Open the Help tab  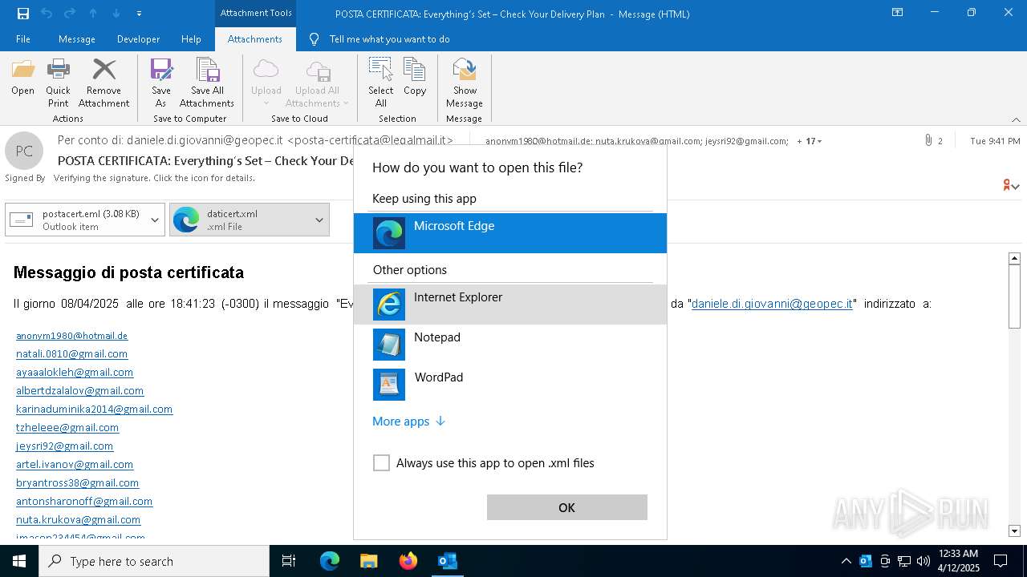click(191, 39)
